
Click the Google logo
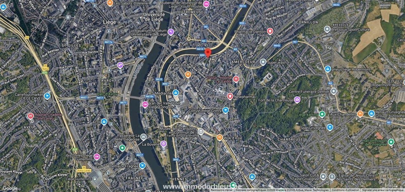[x=10, y=188]
